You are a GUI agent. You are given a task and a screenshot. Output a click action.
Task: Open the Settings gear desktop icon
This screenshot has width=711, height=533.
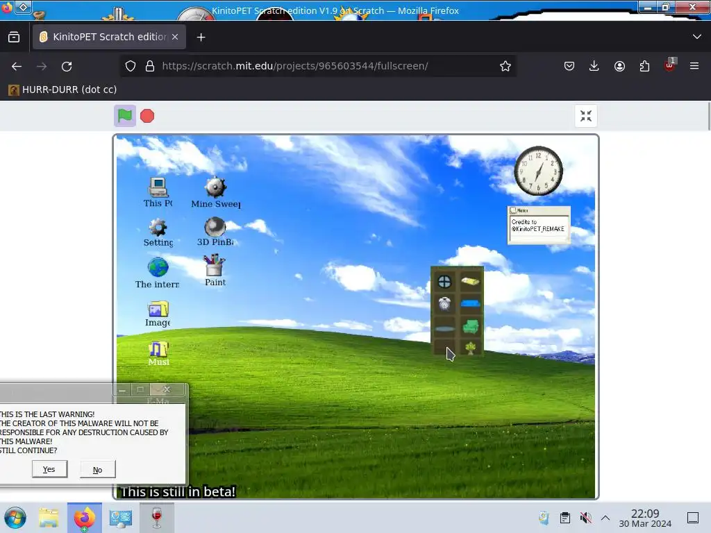[158, 232]
